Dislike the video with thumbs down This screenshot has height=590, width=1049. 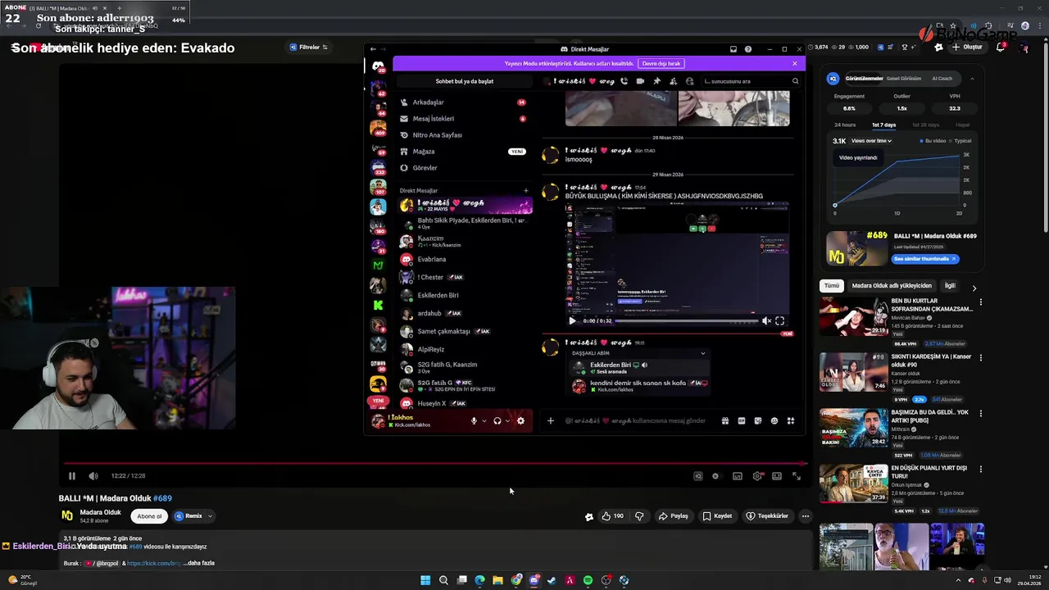tap(639, 516)
